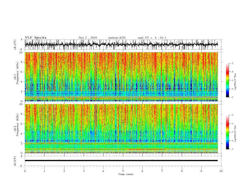This screenshot has height=192, width=249.
Task: Click the "5" minute tick on time axis
Action: (123, 171)
